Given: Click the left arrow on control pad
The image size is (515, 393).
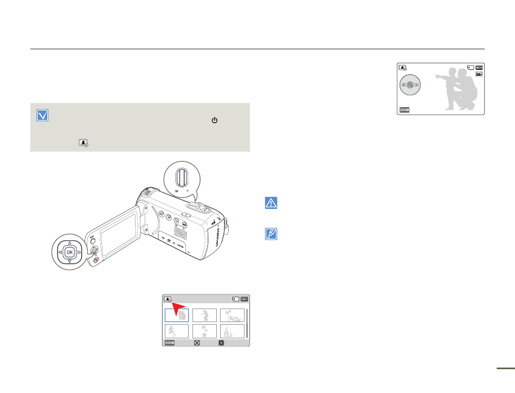Looking at the screenshot, I should [x=60, y=252].
